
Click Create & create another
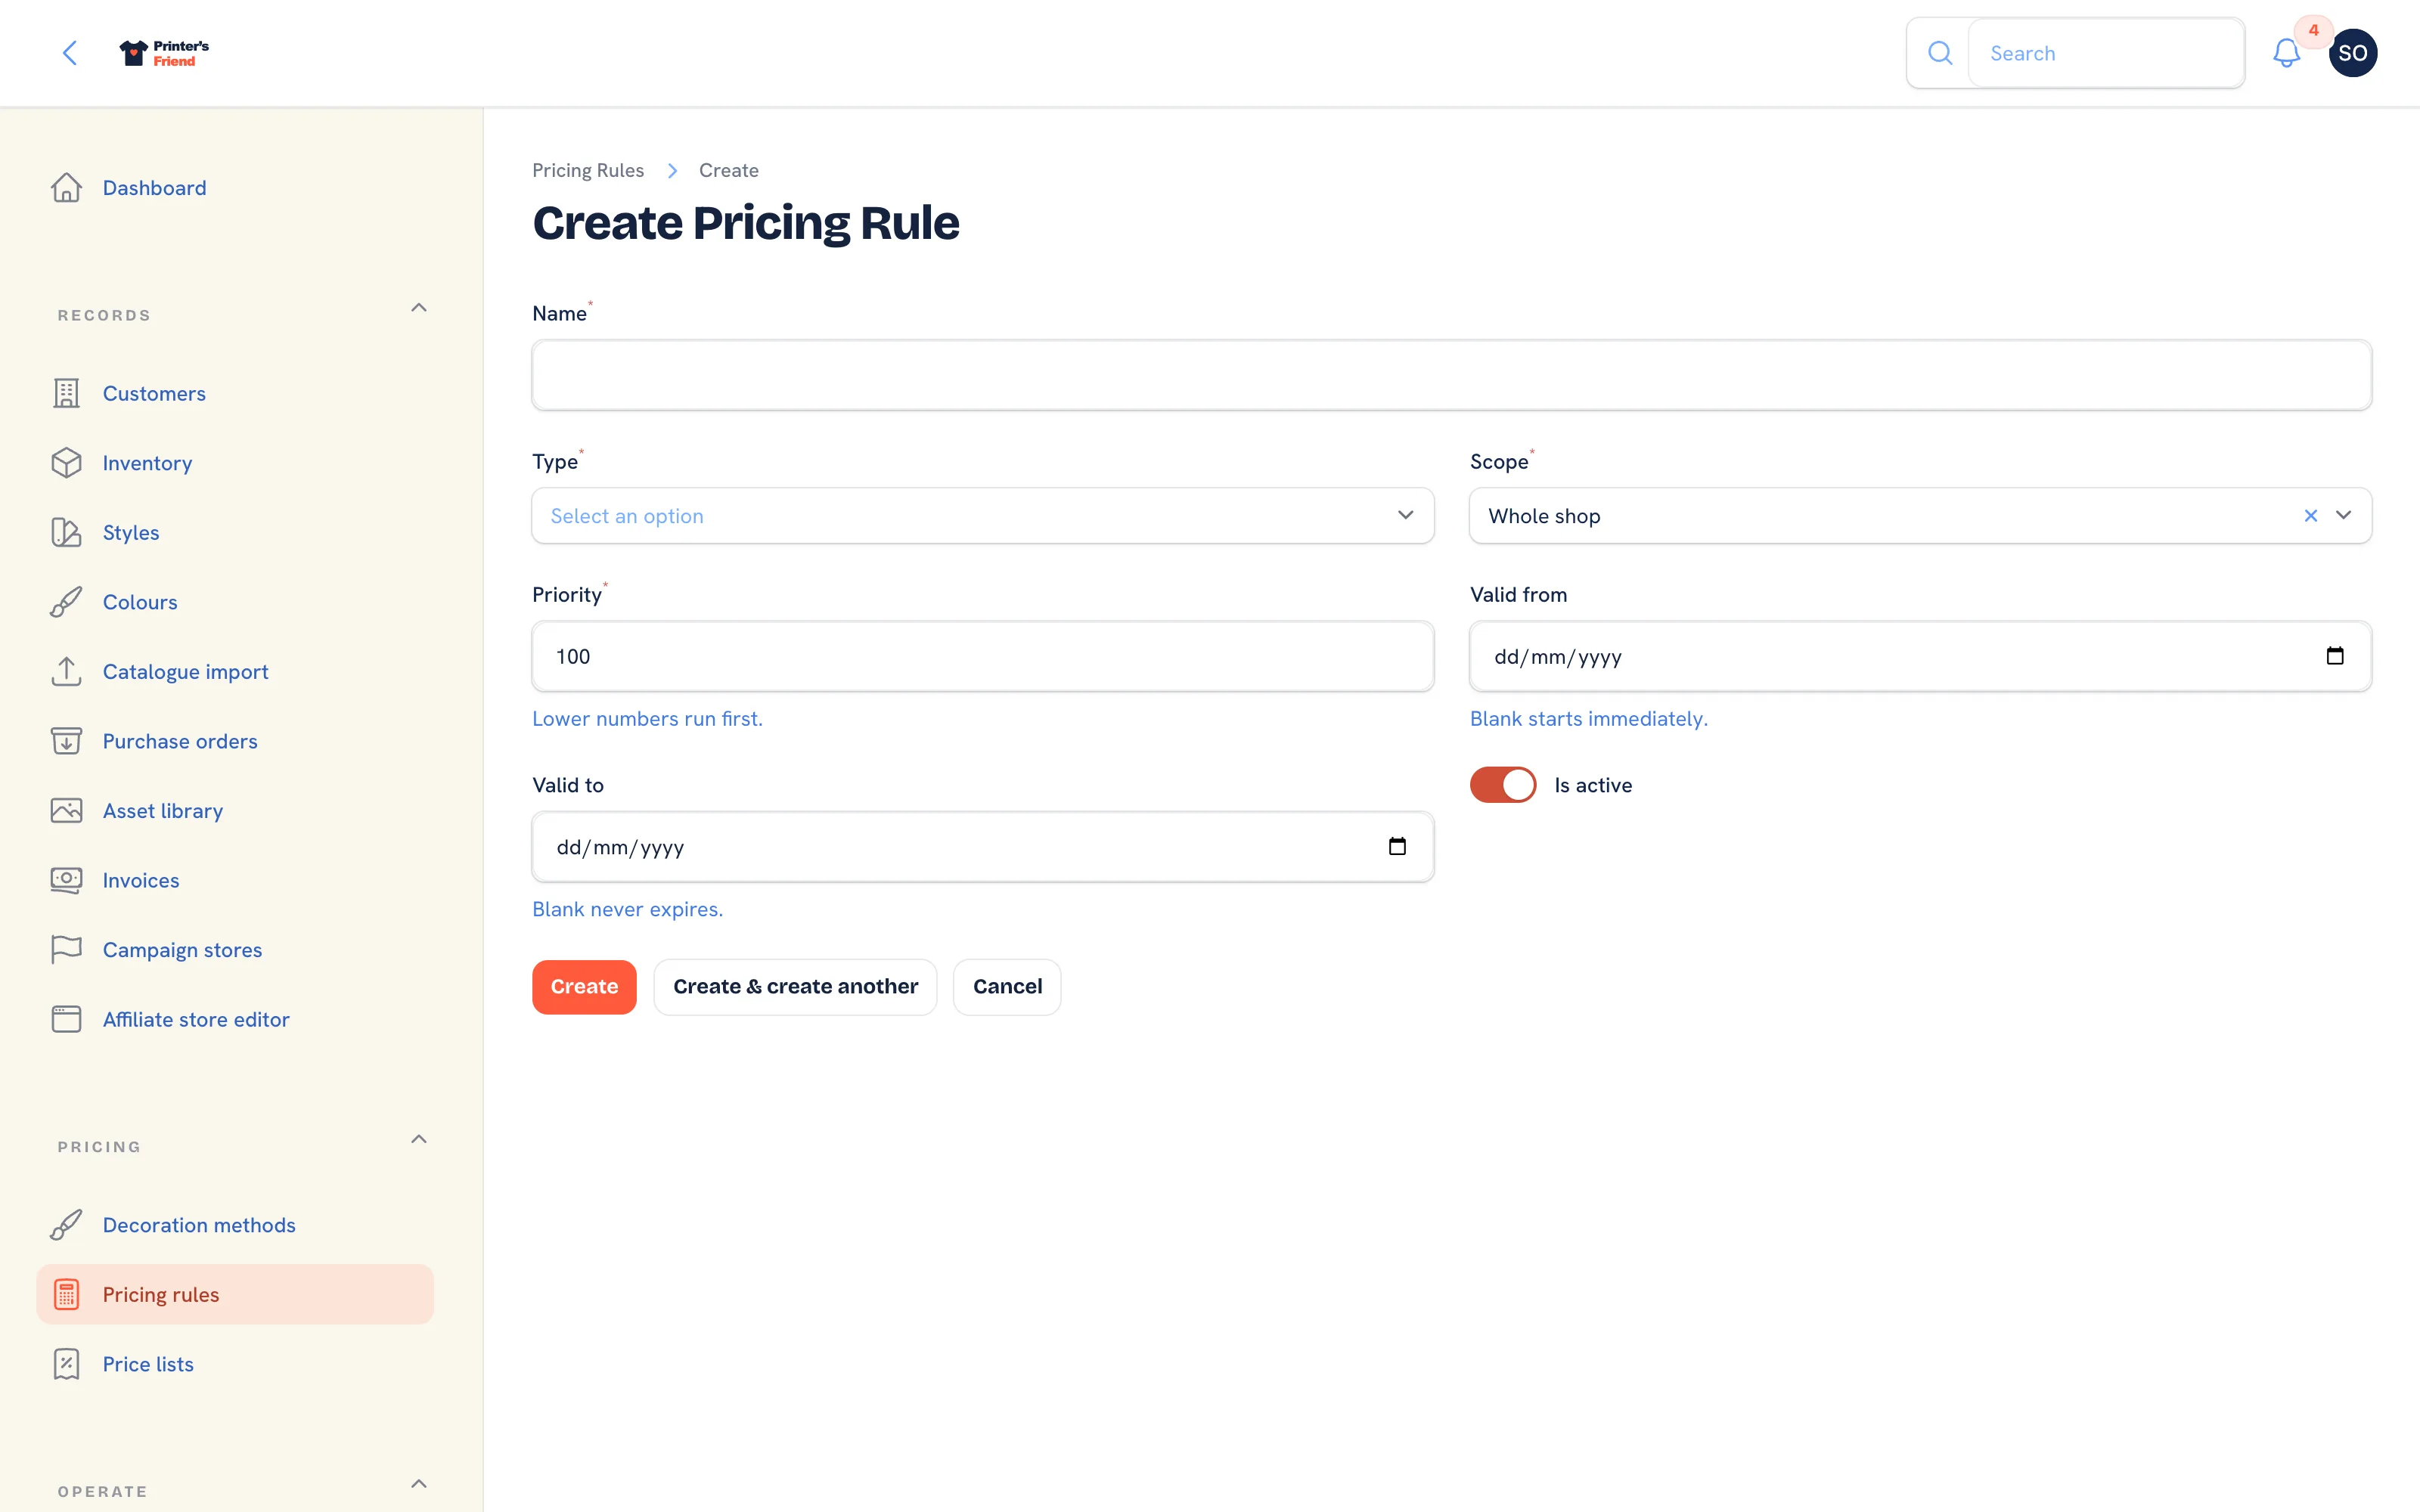(x=795, y=987)
